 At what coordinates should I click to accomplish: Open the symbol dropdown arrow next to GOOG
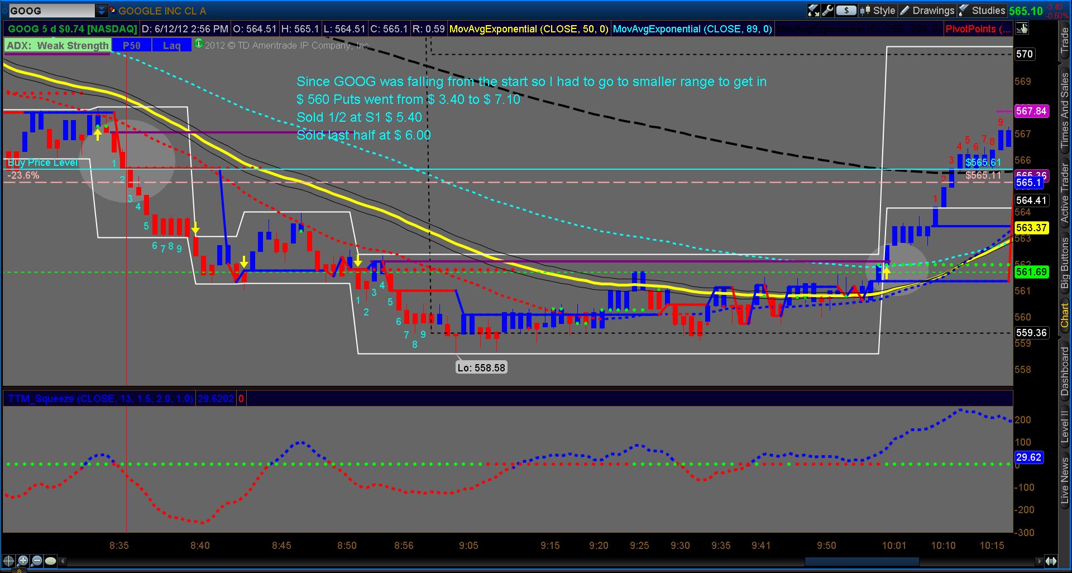pos(101,11)
